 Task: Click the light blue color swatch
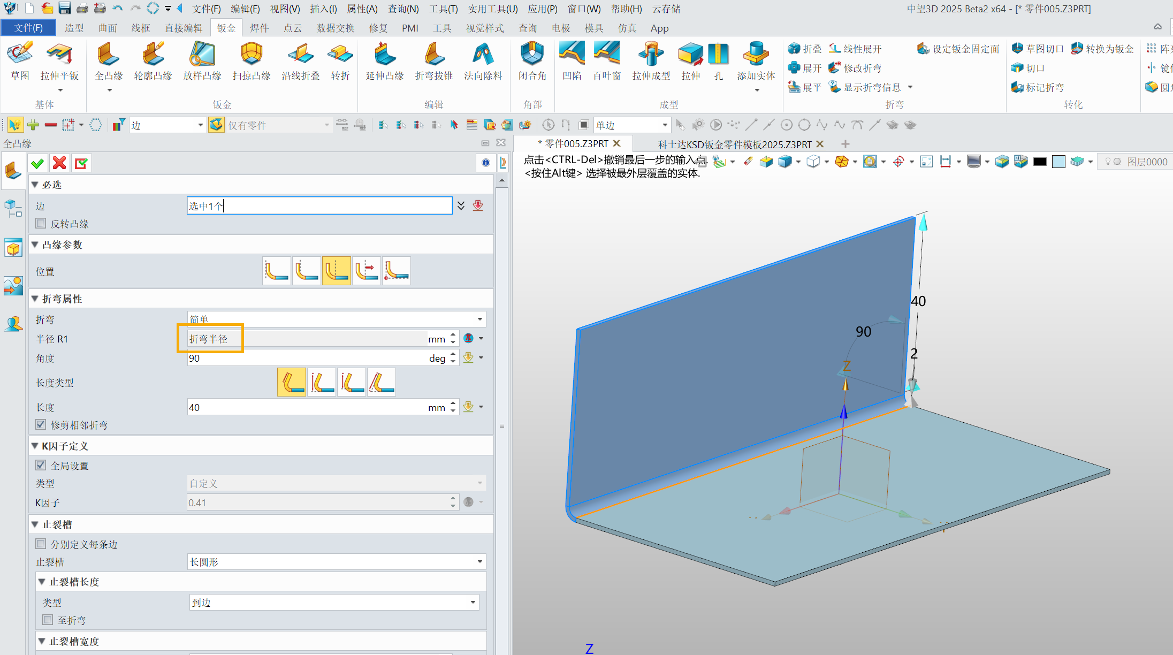point(1058,162)
